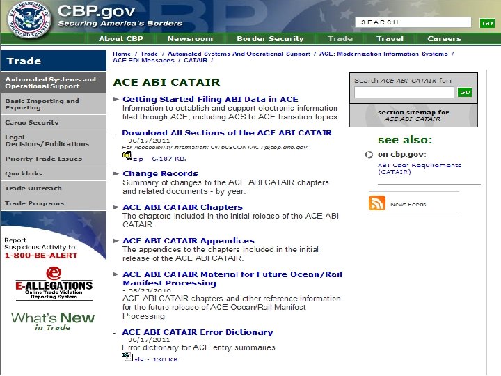Expand the arrow beside ACE ABI CATAIR Chapters
This screenshot has height=376, width=501.
coord(116,207)
